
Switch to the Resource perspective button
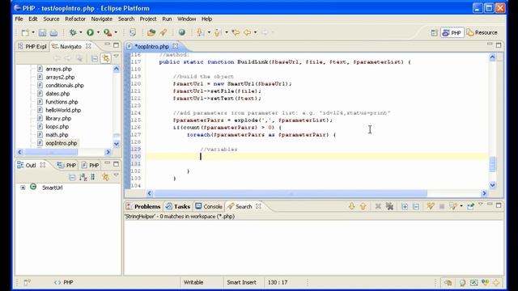click(482, 32)
